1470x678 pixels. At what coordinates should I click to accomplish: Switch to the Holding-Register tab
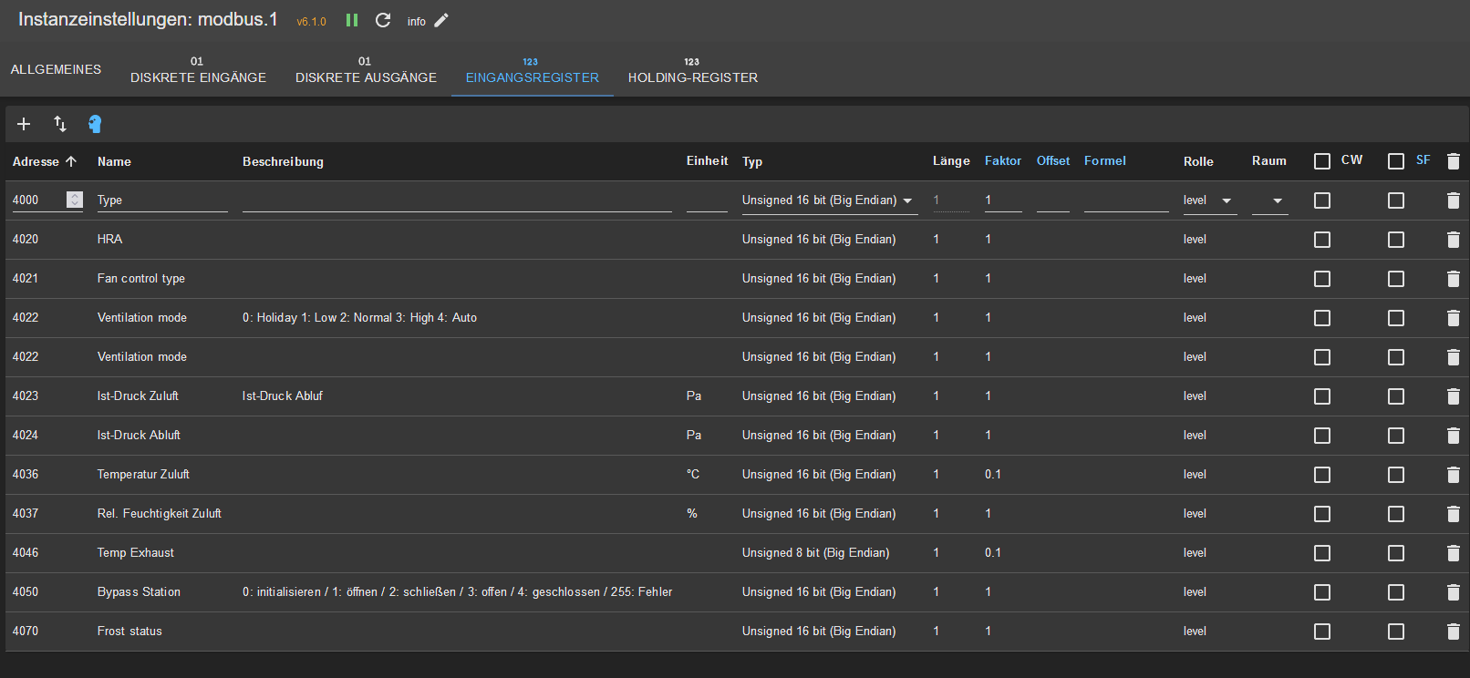[692, 70]
